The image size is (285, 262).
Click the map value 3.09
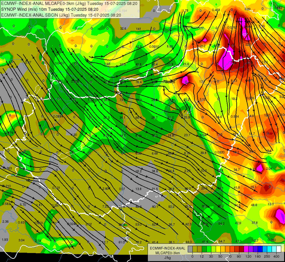tap(247, 9)
